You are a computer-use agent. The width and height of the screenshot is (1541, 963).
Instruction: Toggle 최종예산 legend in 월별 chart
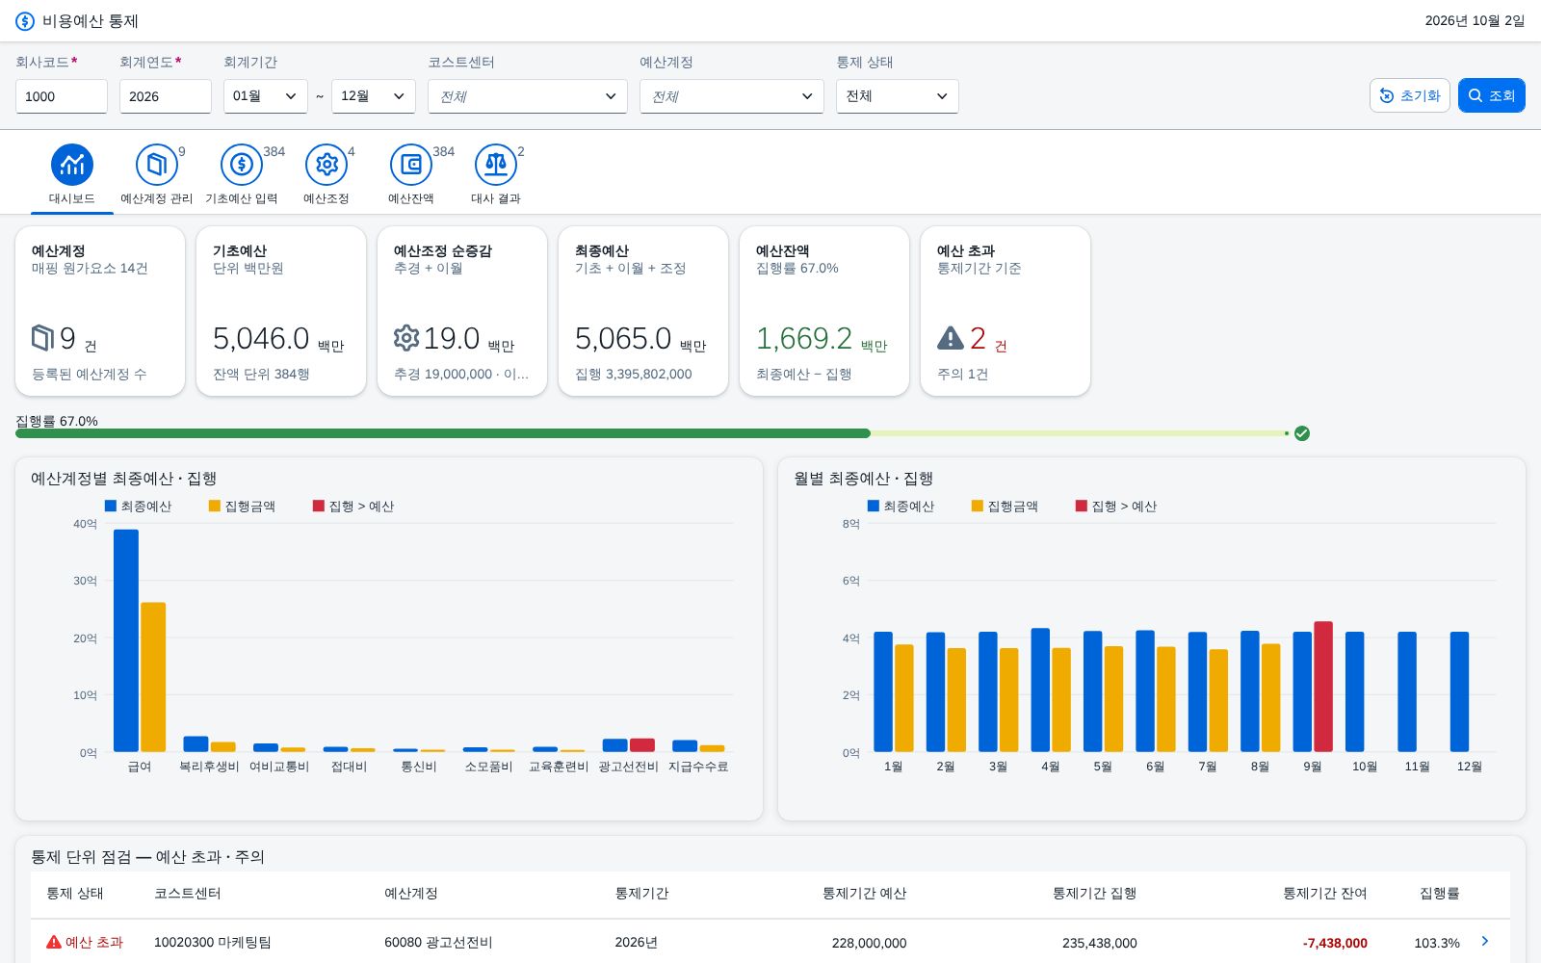coord(901,506)
